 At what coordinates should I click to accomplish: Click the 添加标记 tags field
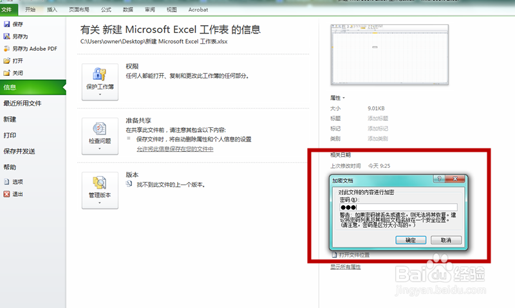pos(378,129)
